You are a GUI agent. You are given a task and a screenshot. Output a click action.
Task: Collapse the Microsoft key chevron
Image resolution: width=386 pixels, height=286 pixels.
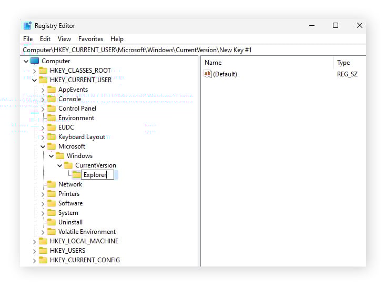tap(43, 147)
